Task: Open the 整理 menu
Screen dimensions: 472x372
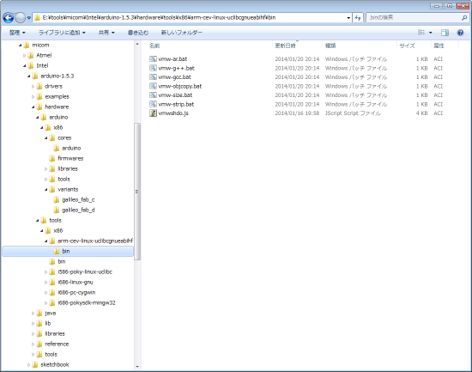Action: click(x=17, y=33)
